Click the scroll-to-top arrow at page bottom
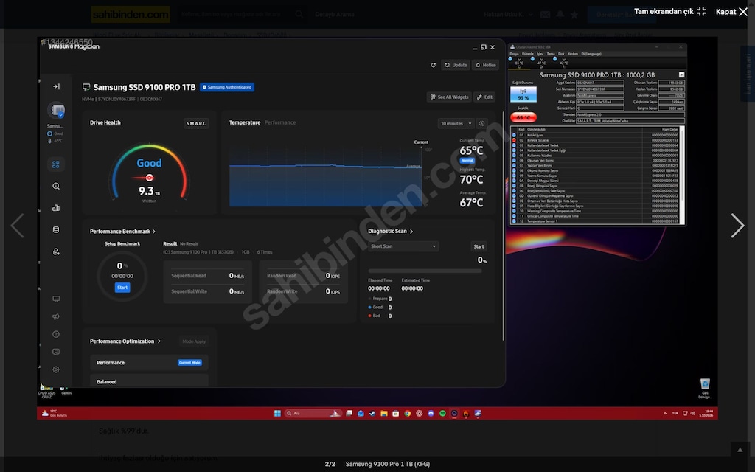This screenshot has width=755, height=472. [740, 450]
